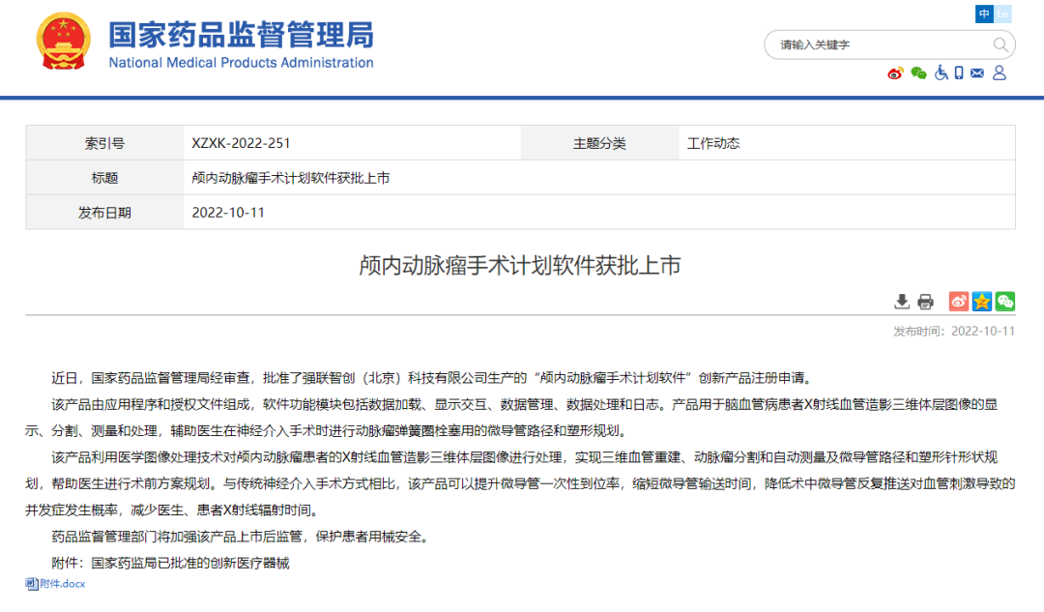
Task: Download the article using the download icon
Action: pyautogui.click(x=902, y=302)
